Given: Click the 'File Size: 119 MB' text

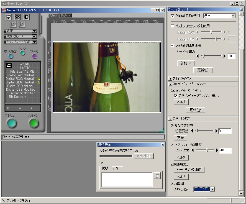Looking at the screenshot, I should tap(22, 72).
